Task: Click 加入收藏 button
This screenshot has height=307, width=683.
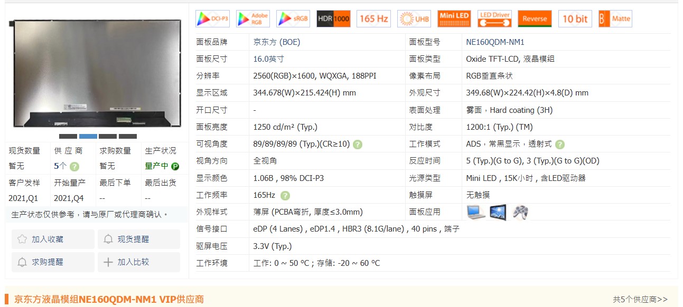Action: 53,239
